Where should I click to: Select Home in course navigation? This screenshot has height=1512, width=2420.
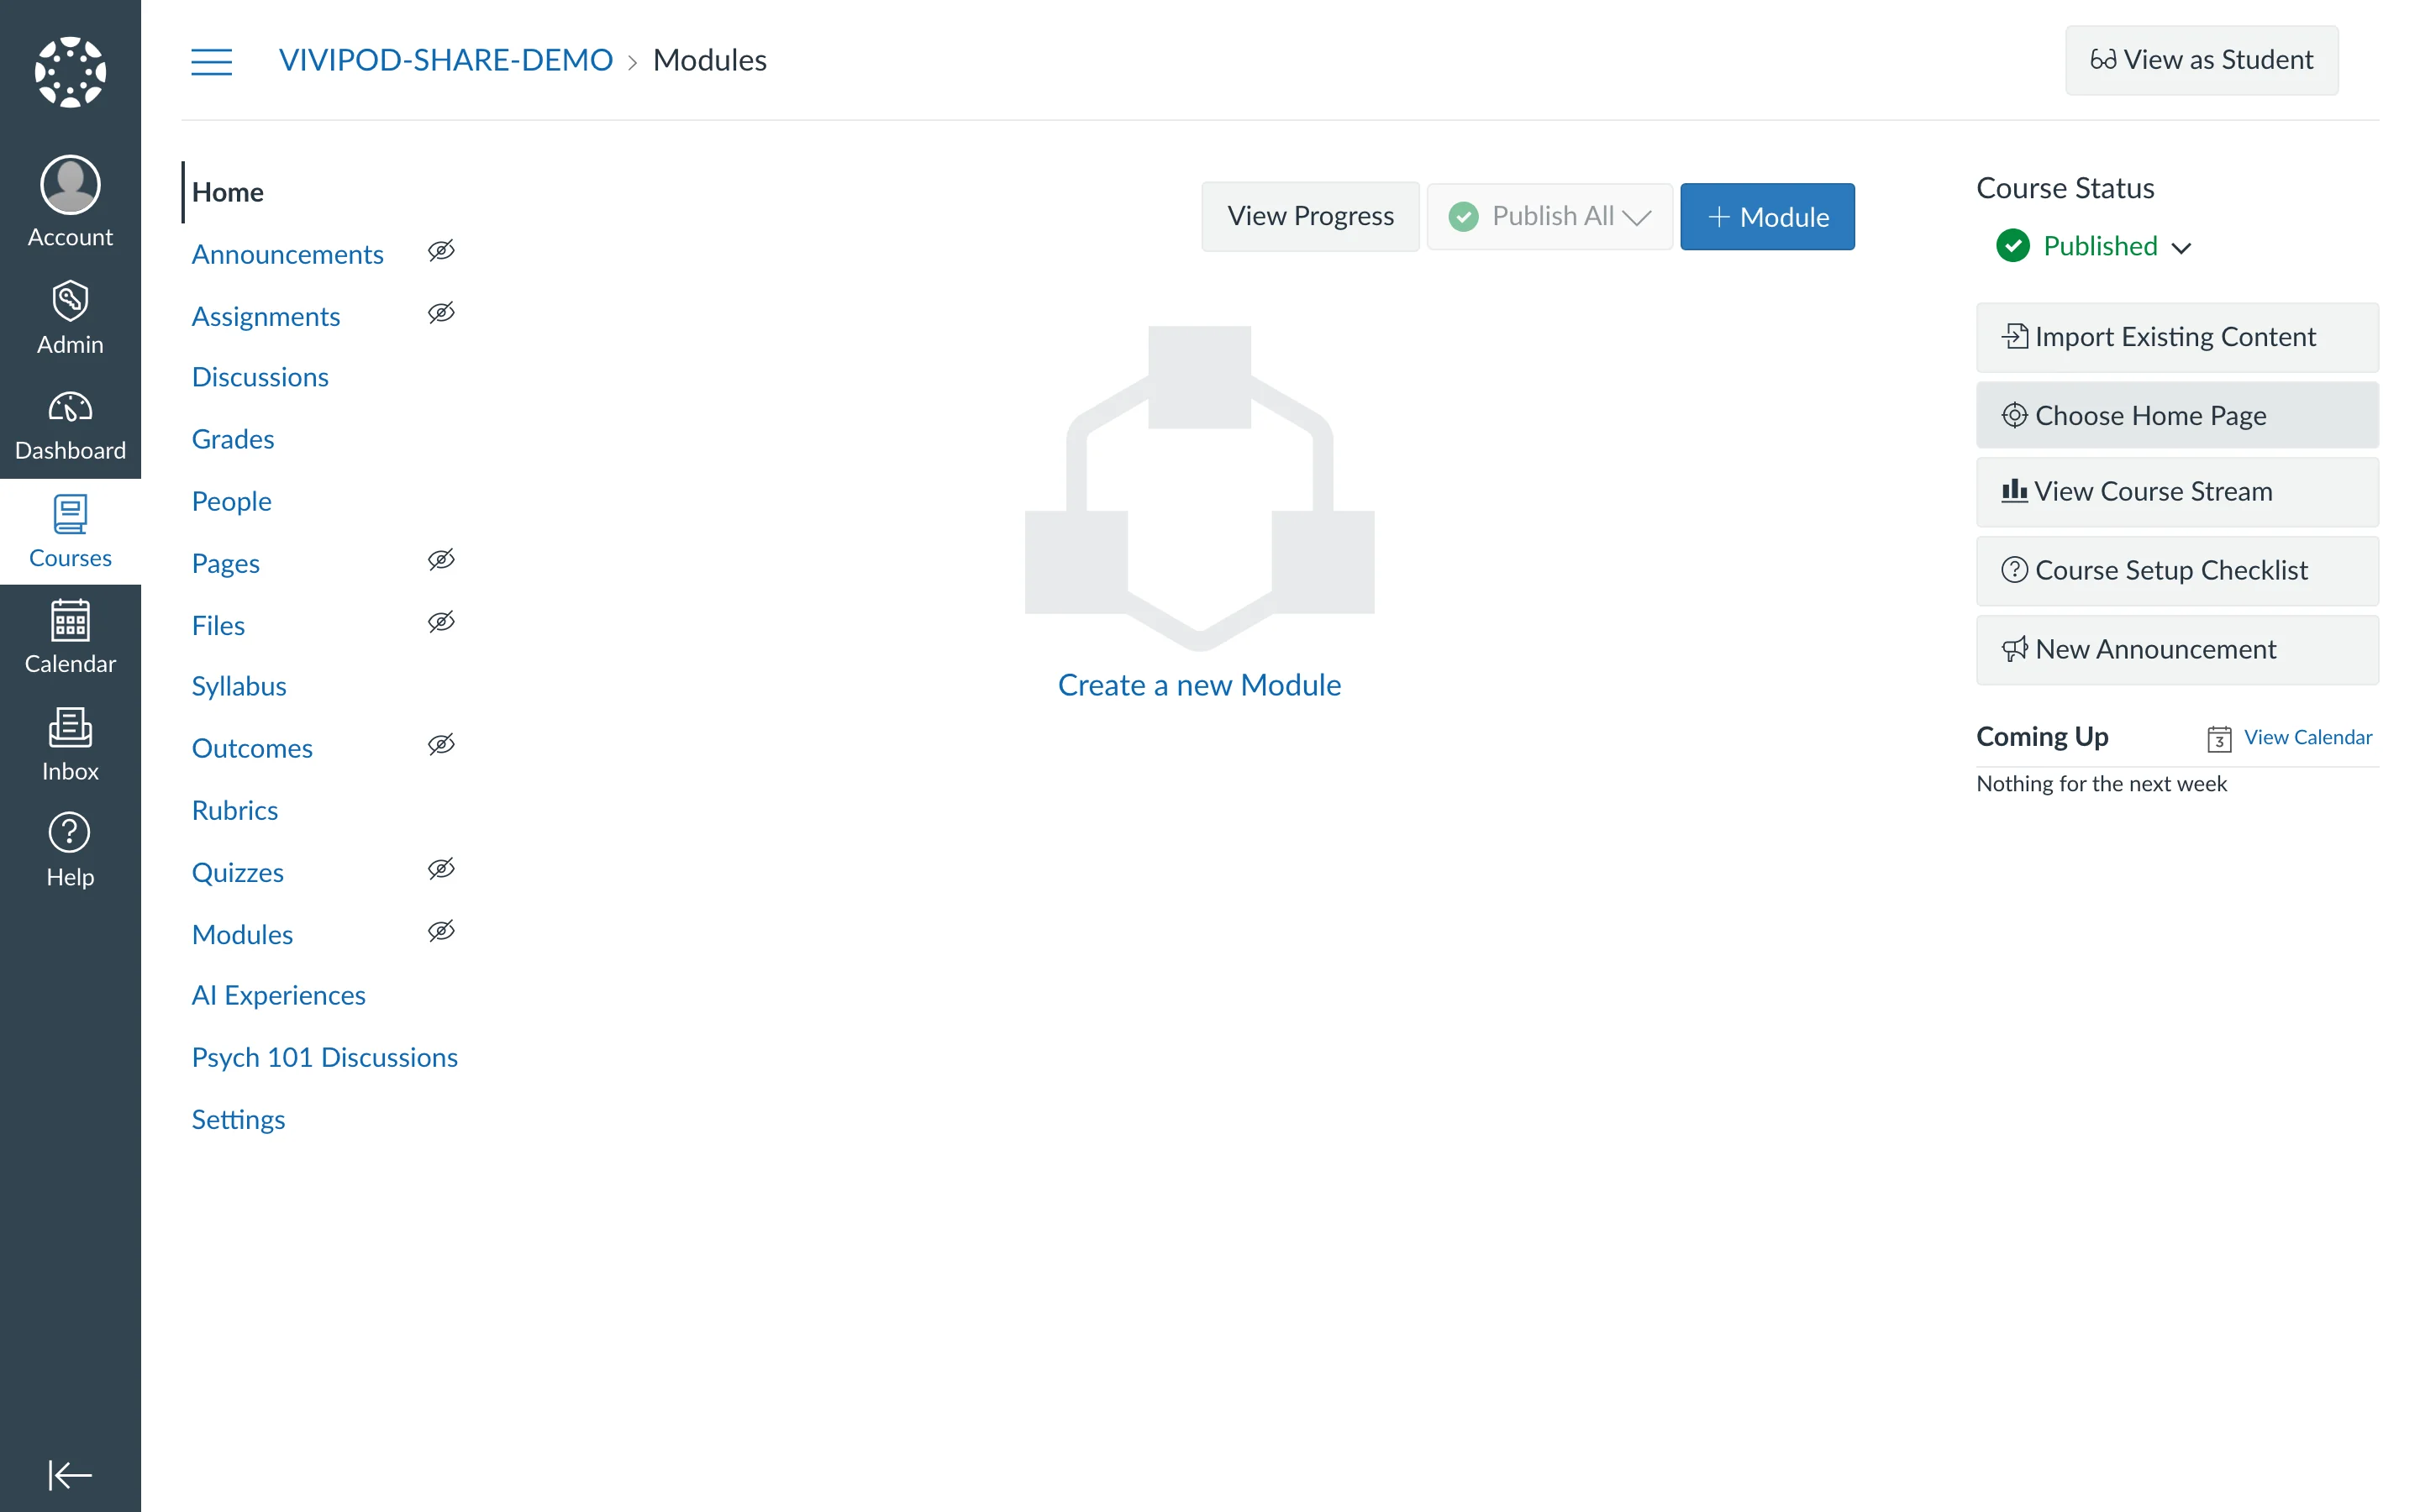point(227,192)
